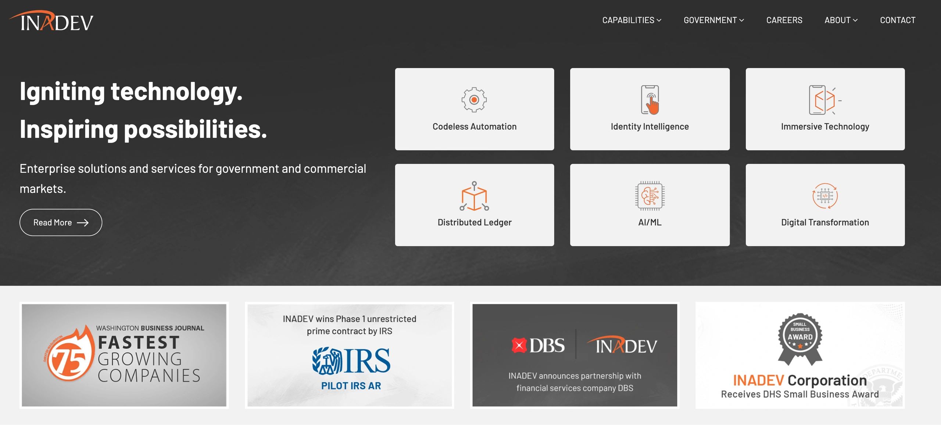Go to the Careers page
The width and height of the screenshot is (941, 426).
point(784,20)
